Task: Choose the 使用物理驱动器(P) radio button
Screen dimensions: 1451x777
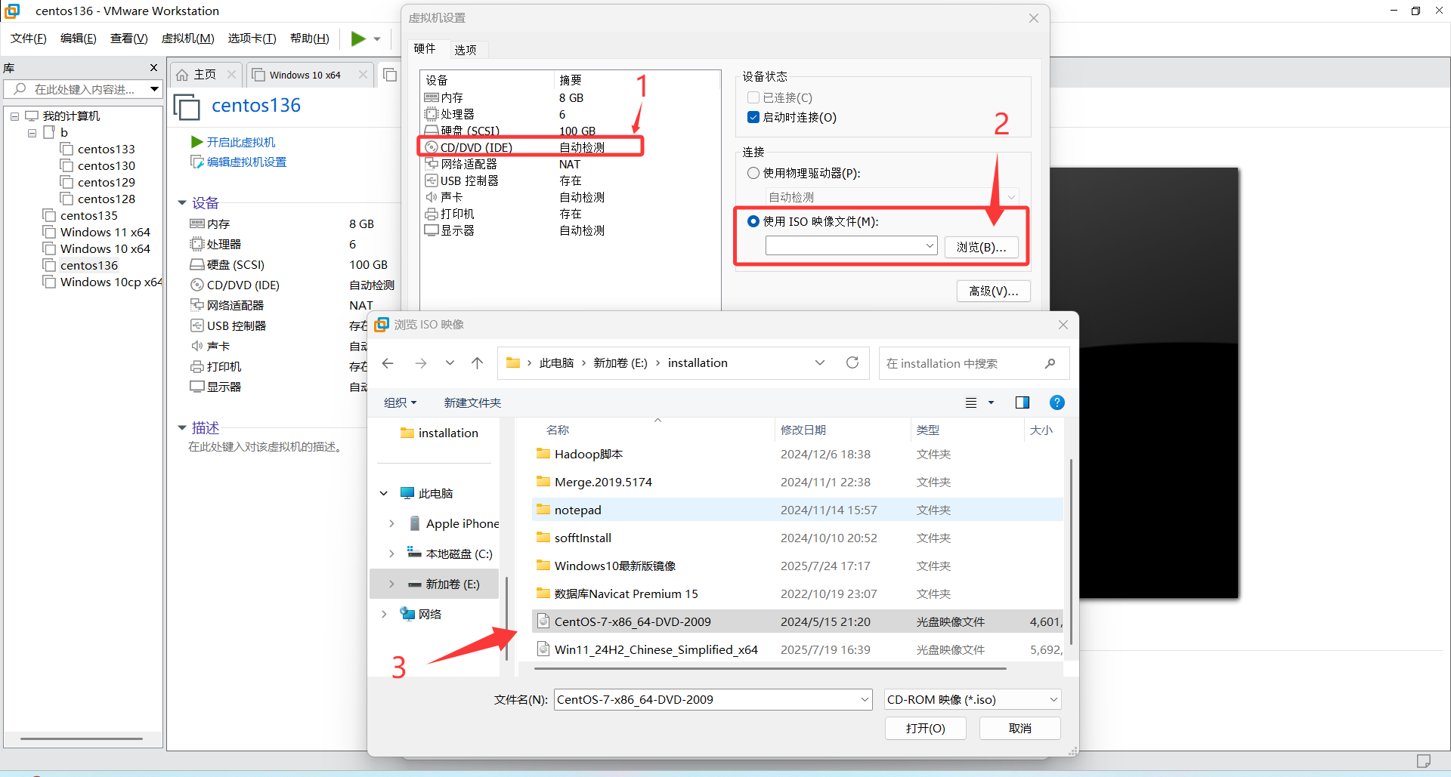Action: 753,173
